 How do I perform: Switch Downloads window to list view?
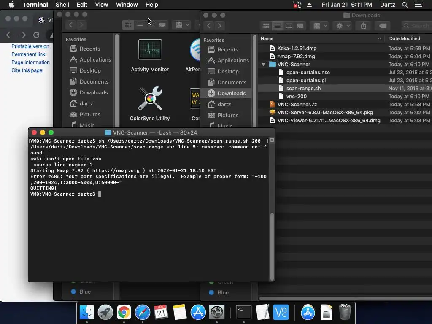278,26
